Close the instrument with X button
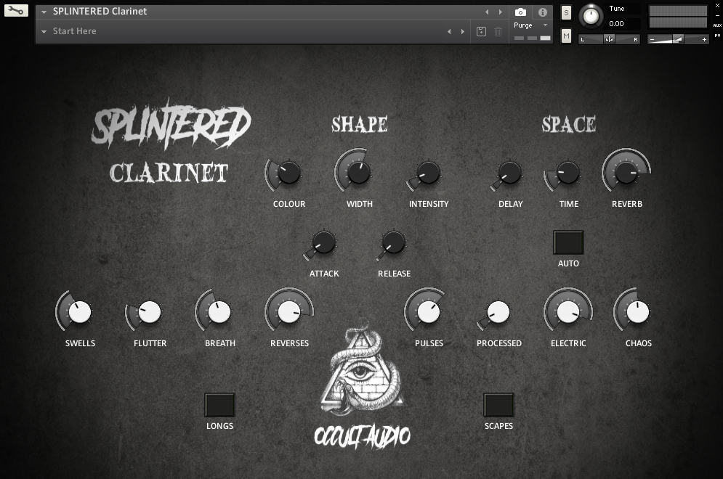The image size is (723, 479). [717, 6]
